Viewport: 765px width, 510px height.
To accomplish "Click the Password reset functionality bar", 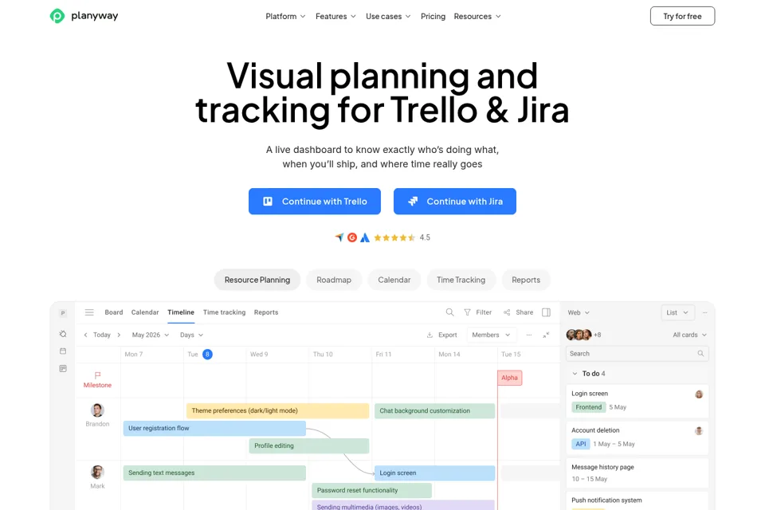I will [x=372, y=490].
